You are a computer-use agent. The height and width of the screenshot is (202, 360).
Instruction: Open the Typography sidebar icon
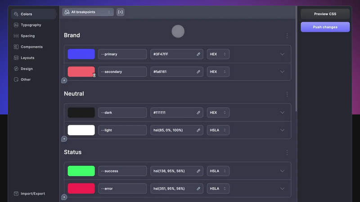click(16, 25)
